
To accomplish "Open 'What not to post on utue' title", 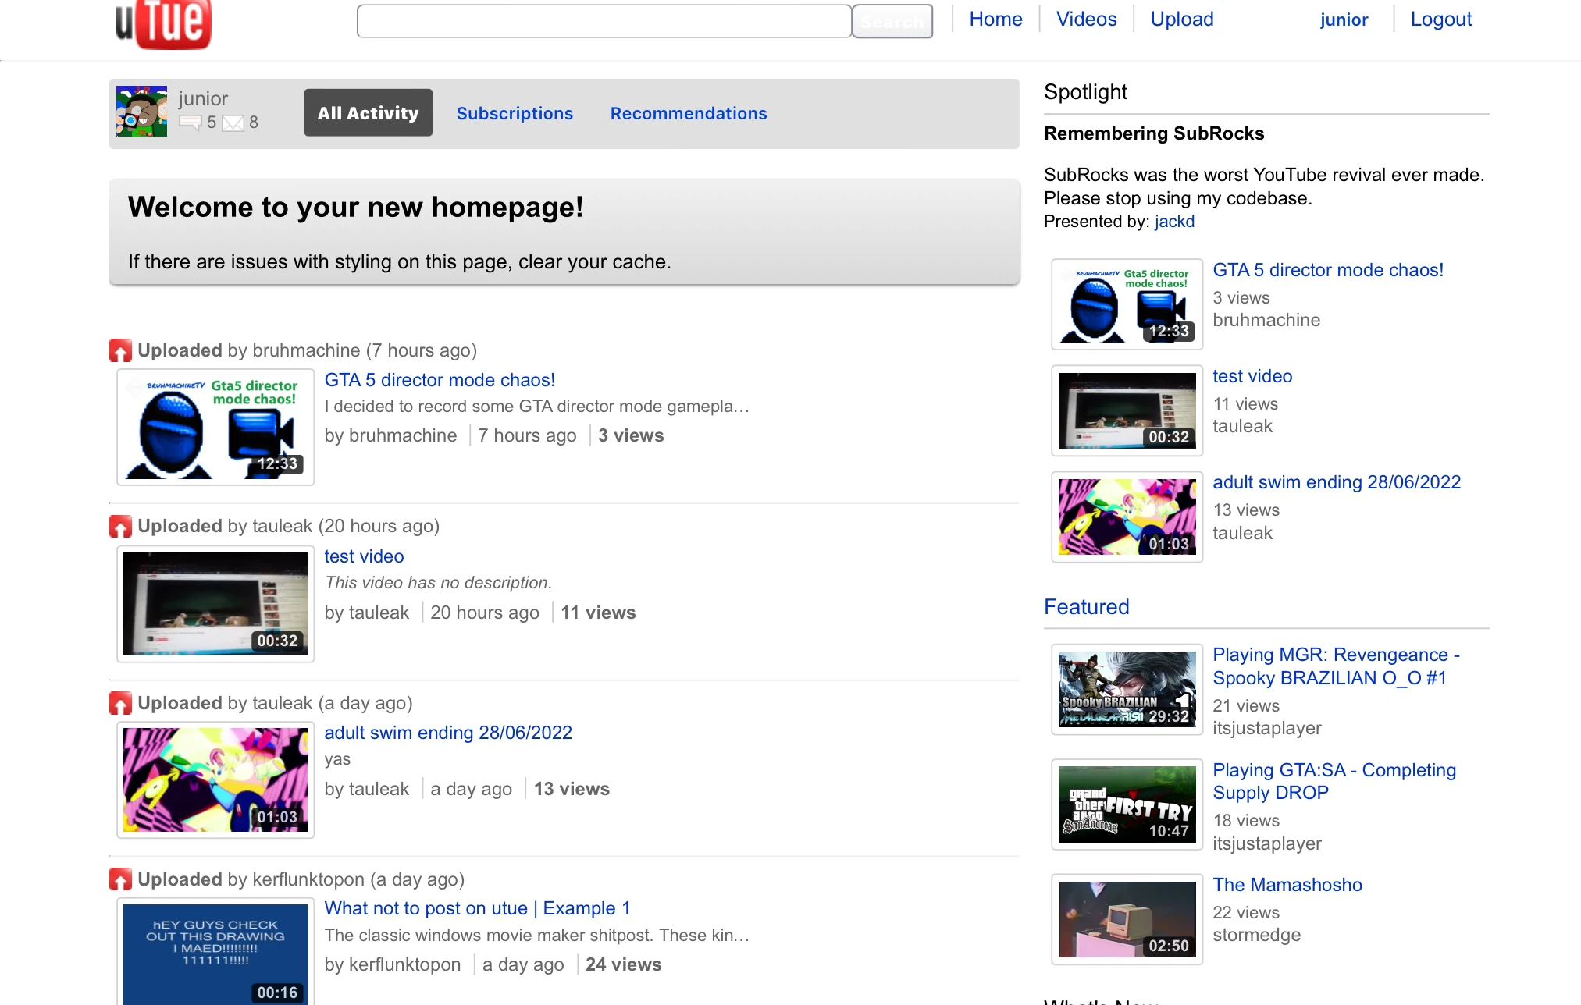I will tap(476, 908).
